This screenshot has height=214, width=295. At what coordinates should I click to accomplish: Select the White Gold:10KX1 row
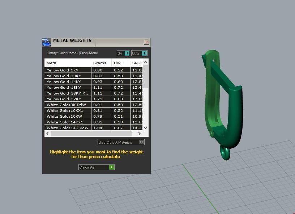94,110
